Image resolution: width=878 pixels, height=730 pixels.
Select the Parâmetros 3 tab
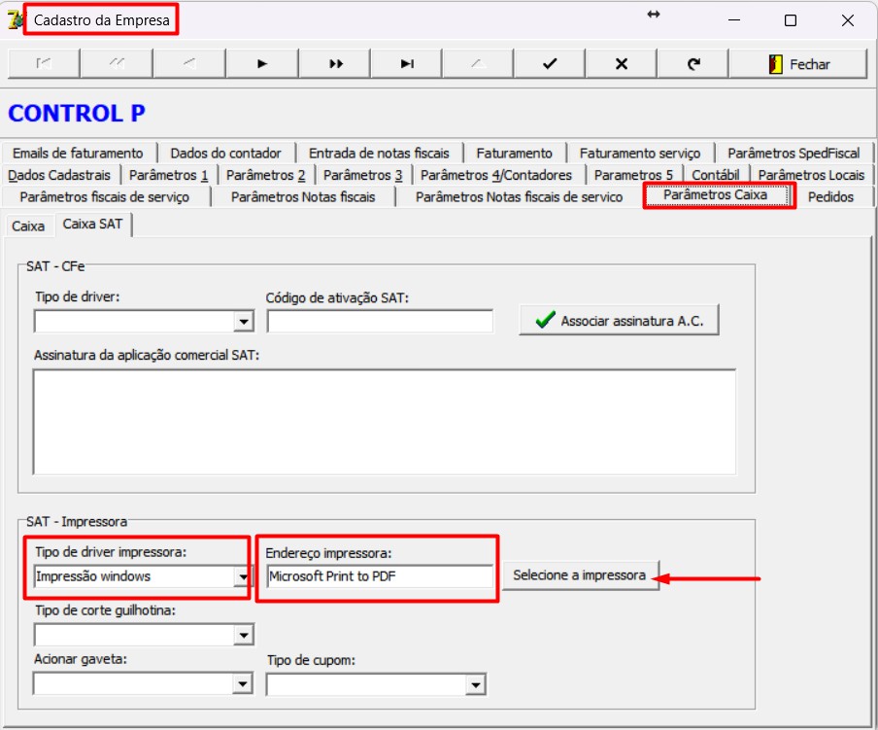pos(363,175)
